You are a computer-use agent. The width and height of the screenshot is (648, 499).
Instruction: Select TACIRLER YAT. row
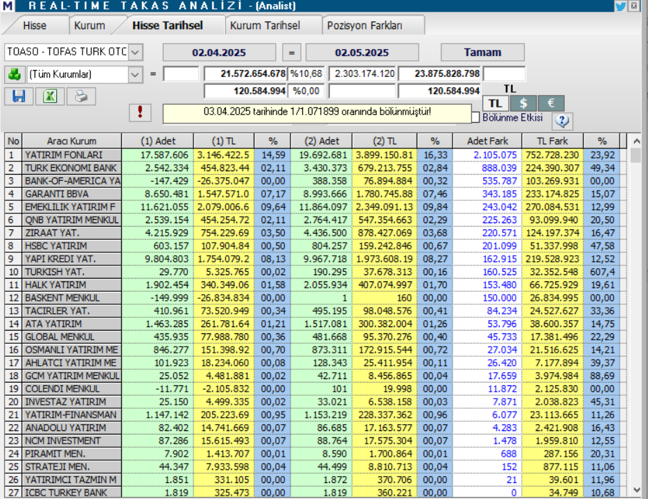(316, 311)
